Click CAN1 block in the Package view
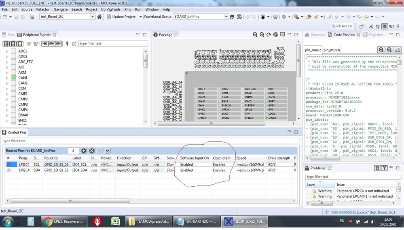The height and width of the screenshot is (230, 404). (229, 93)
